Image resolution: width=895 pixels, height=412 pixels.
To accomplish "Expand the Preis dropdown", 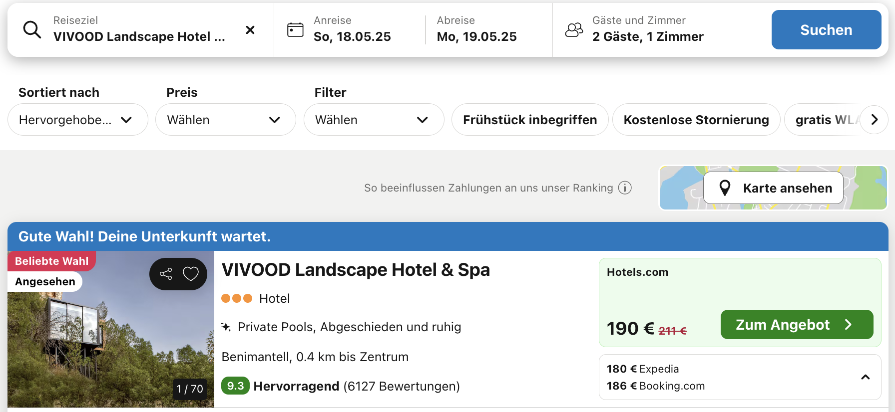I will click(x=225, y=120).
